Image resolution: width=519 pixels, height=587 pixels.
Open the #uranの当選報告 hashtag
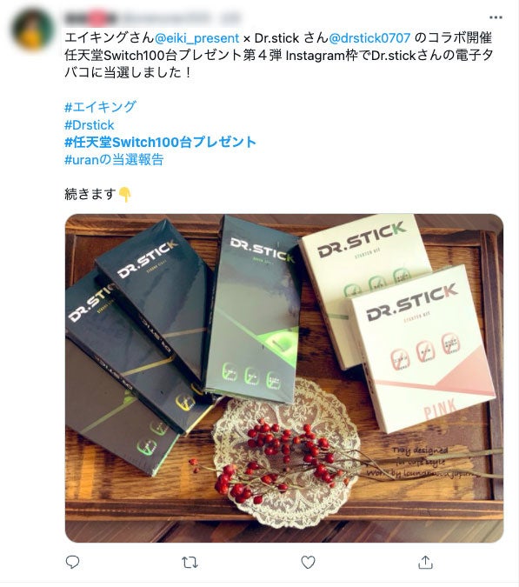(114, 159)
